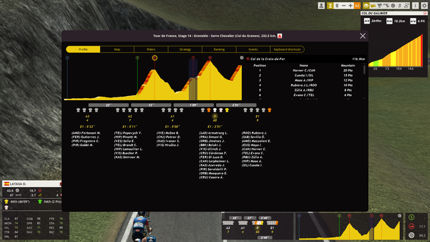
Task: Click the checkered finish distance icon
Action: point(411,235)
